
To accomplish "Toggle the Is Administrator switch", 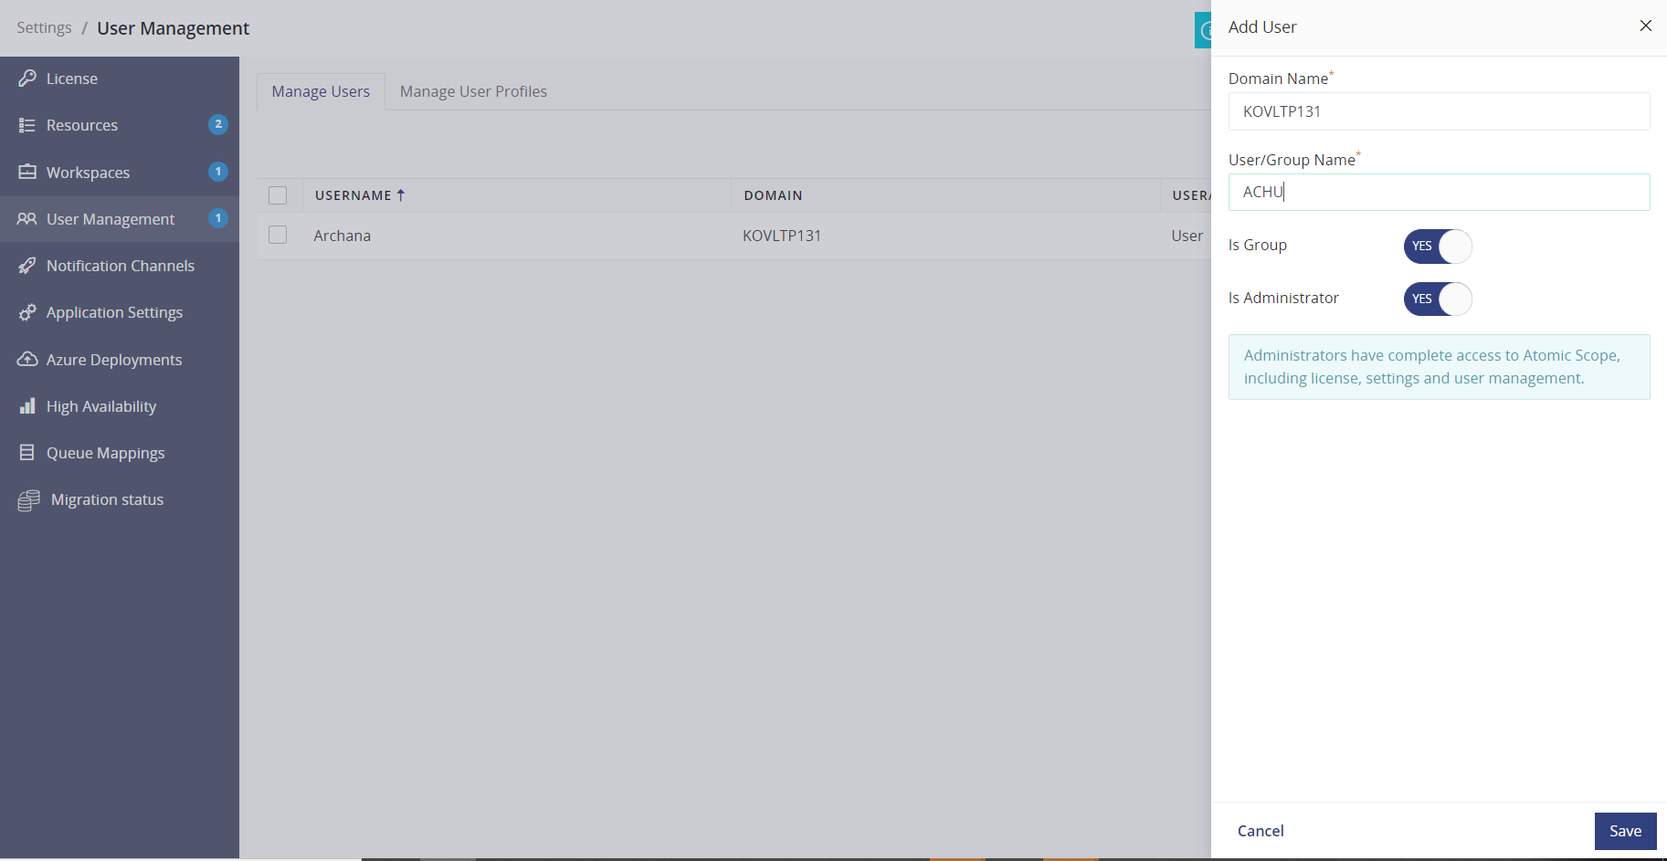I will pos(1438,299).
